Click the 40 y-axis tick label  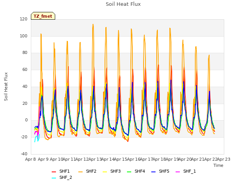click(x=25, y=86)
